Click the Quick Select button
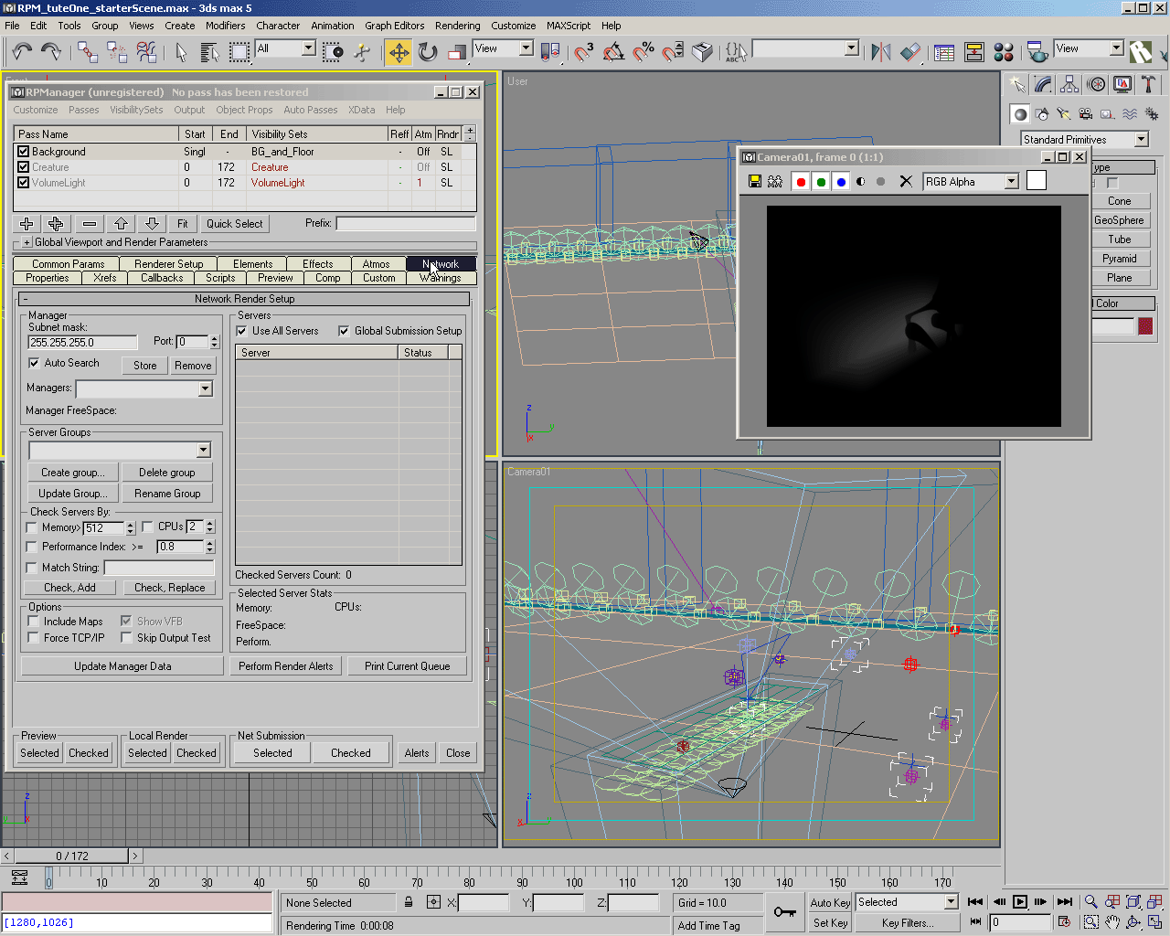Screen dimensions: 1170x936 [x=234, y=223]
